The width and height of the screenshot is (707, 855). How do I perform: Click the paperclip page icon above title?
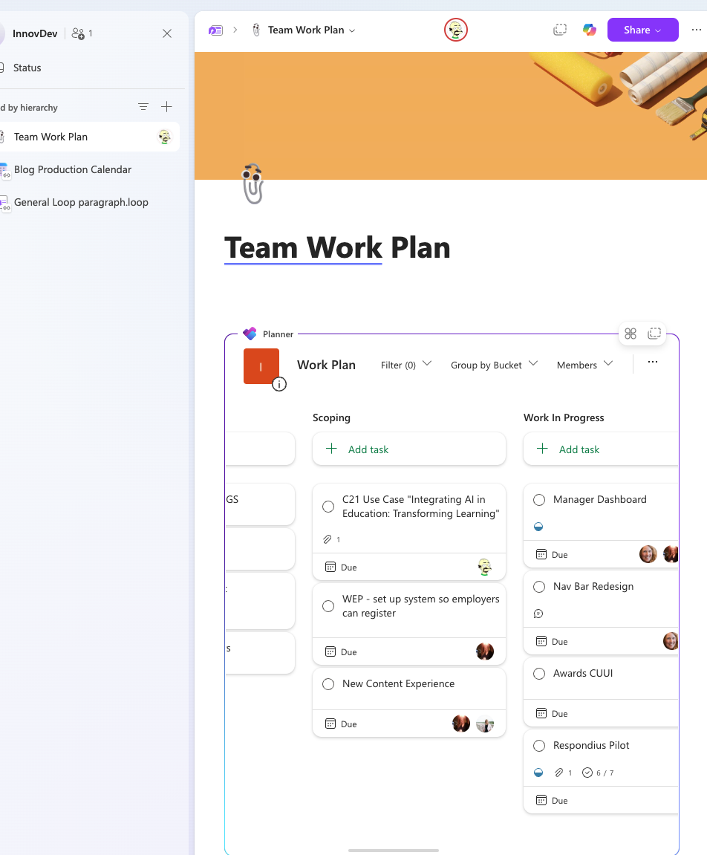pyautogui.click(x=253, y=184)
